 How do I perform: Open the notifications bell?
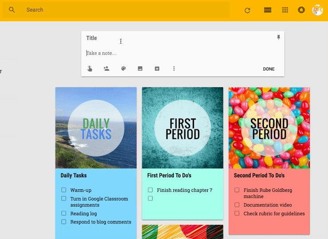point(301,10)
